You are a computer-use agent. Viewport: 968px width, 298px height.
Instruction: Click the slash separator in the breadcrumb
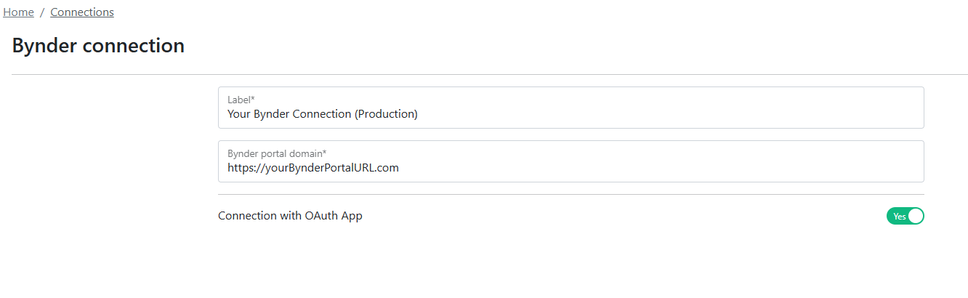pyautogui.click(x=42, y=12)
